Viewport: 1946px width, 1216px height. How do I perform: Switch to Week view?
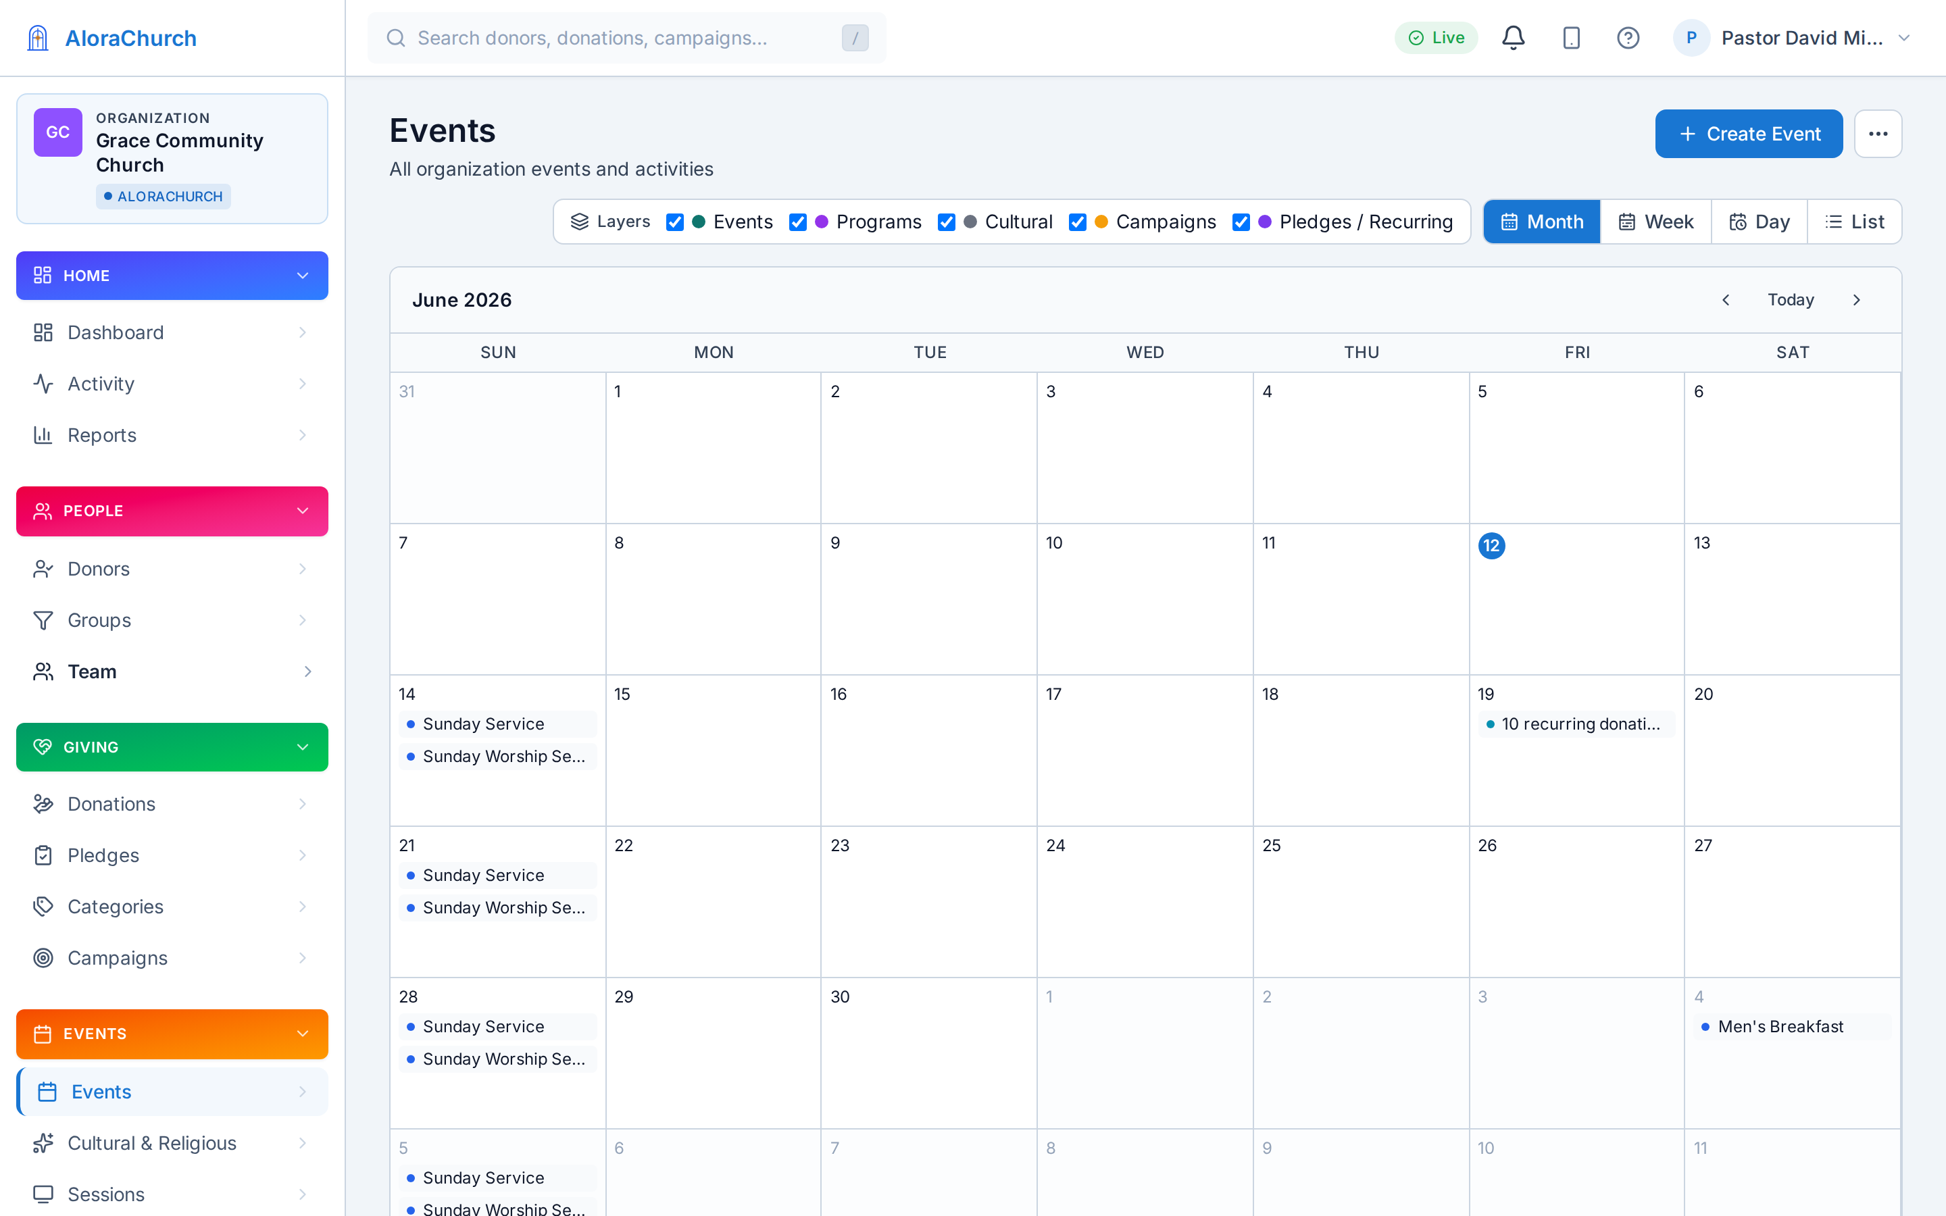[x=1655, y=222]
